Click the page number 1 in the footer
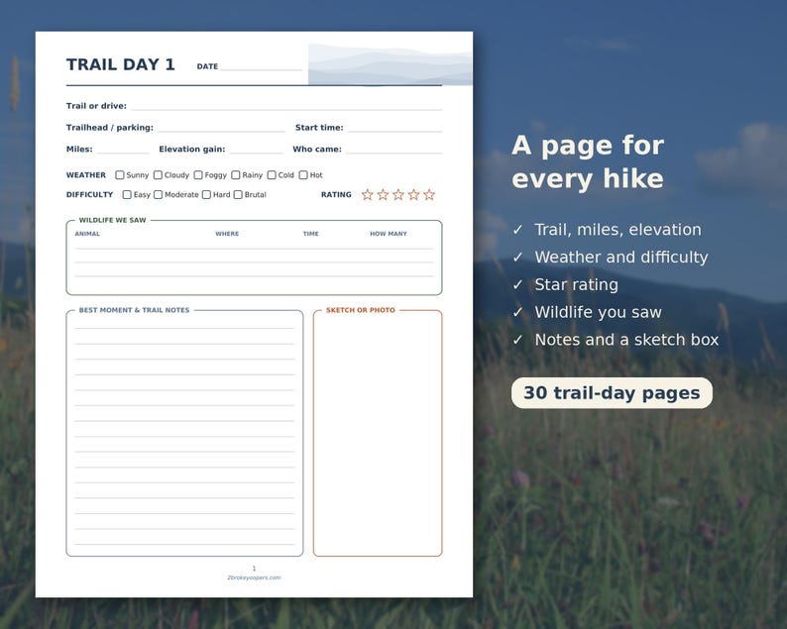Screen dimensions: 787x629 tap(254, 569)
